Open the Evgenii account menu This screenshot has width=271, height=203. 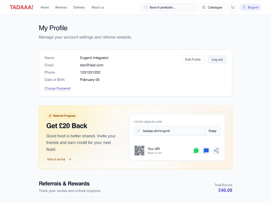(250, 7)
